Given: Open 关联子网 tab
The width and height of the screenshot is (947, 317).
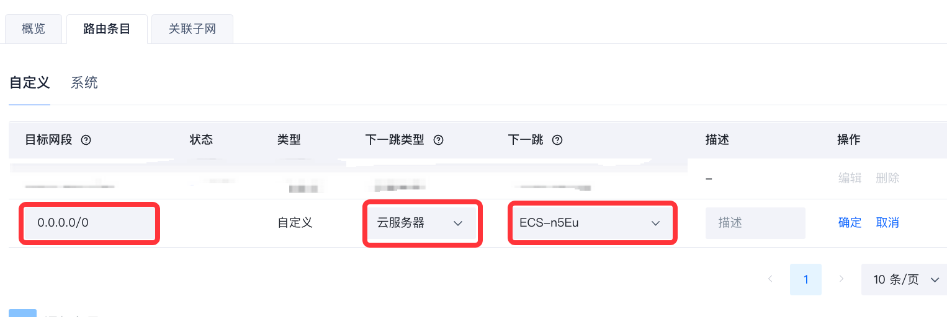Looking at the screenshot, I should coord(192,29).
